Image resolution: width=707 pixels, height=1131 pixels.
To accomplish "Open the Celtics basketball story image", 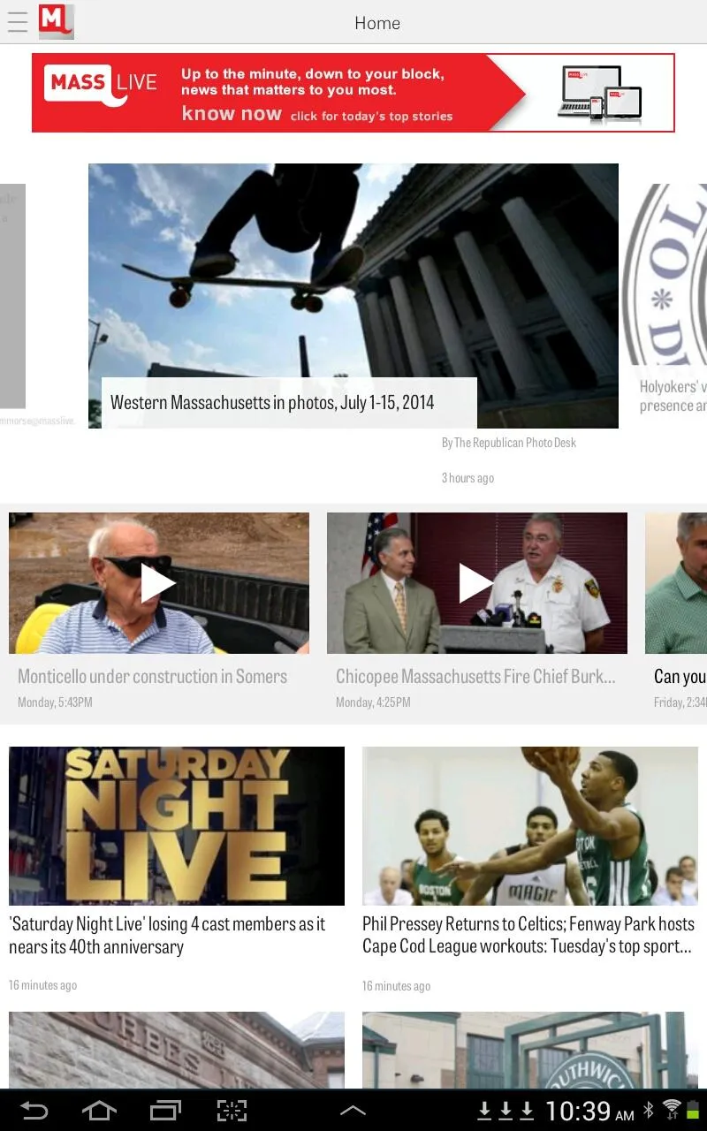I will [x=530, y=826].
